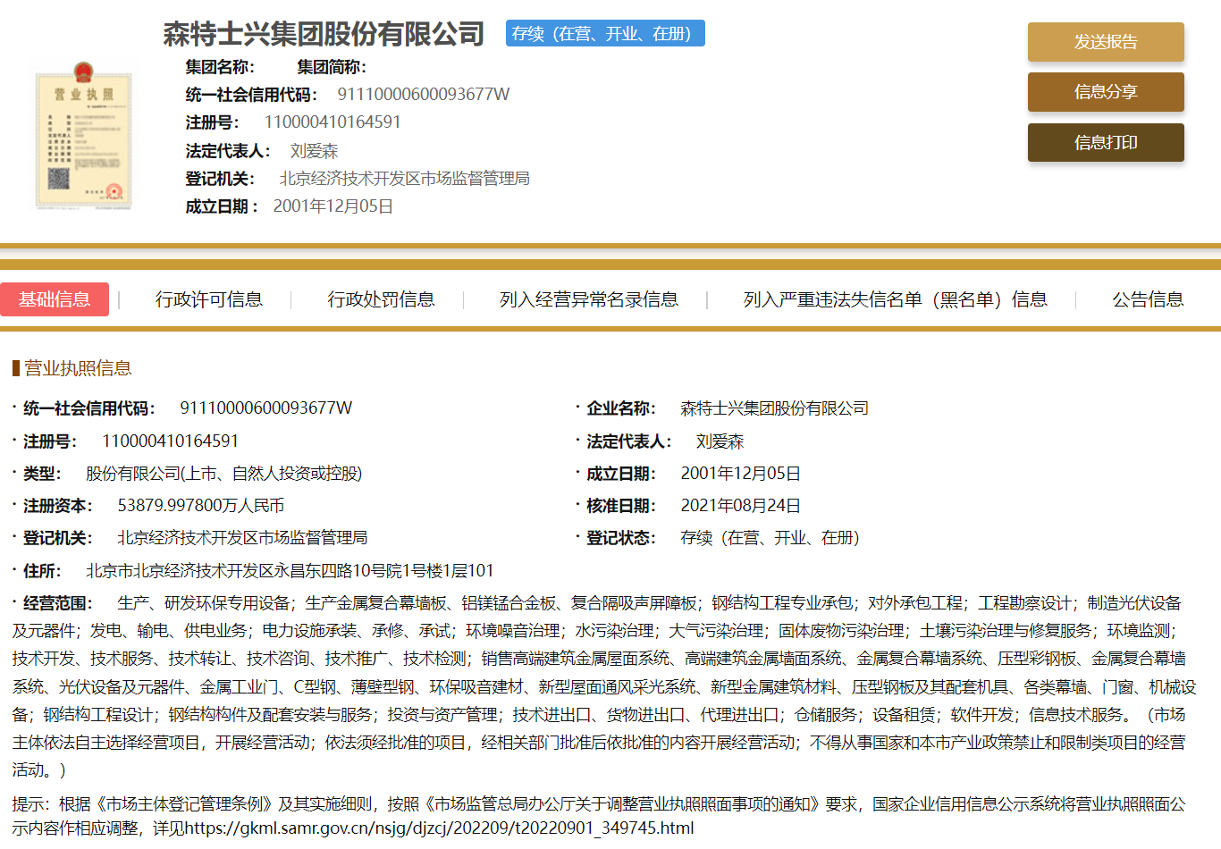Click the 发送报告 button
This screenshot has height=849, width=1221.
point(1106,42)
